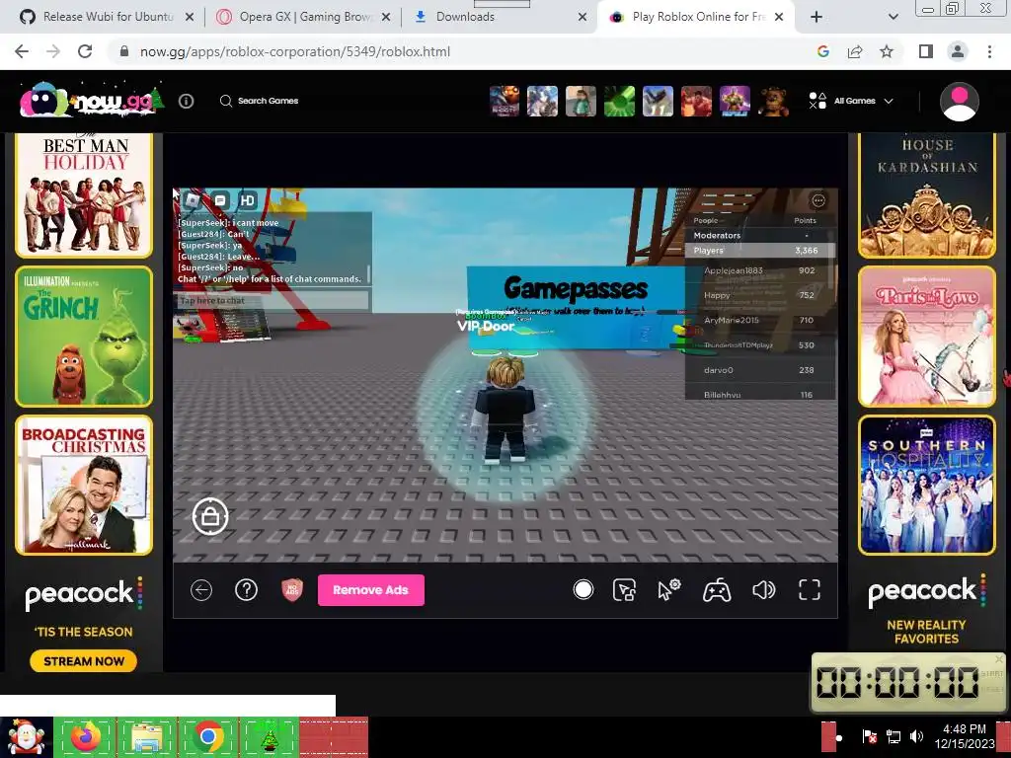The image size is (1011, 758).
Task: Open the Chrome profile icon
Action: click(x=958, y=51)
